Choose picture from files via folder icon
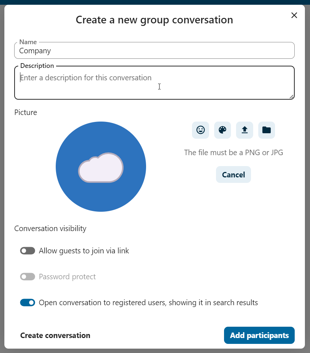This screenshot has height=353, width=310. (x=267, y=130)
